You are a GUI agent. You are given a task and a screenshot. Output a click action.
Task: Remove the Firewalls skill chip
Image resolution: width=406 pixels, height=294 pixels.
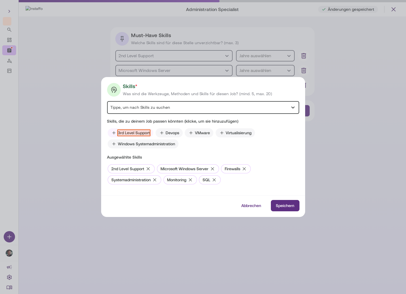pos(244,169)
